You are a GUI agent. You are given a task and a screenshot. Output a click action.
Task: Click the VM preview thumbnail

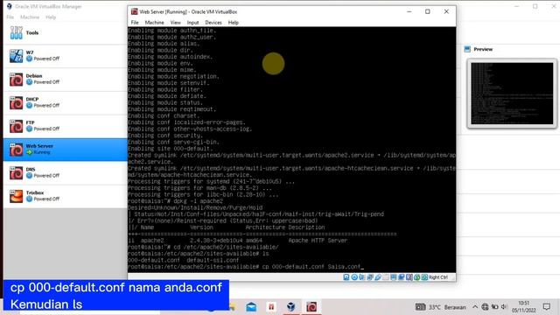point(512,94)
